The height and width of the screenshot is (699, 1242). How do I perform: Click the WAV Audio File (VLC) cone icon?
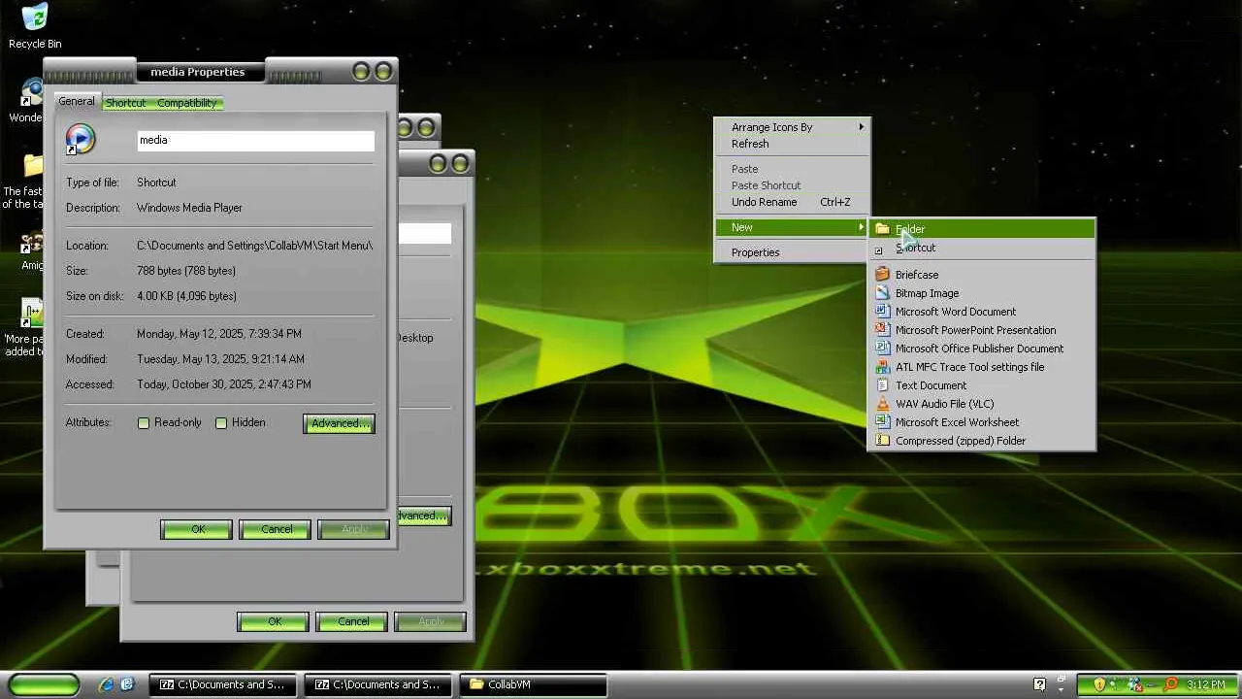click(x=882, y=404)
